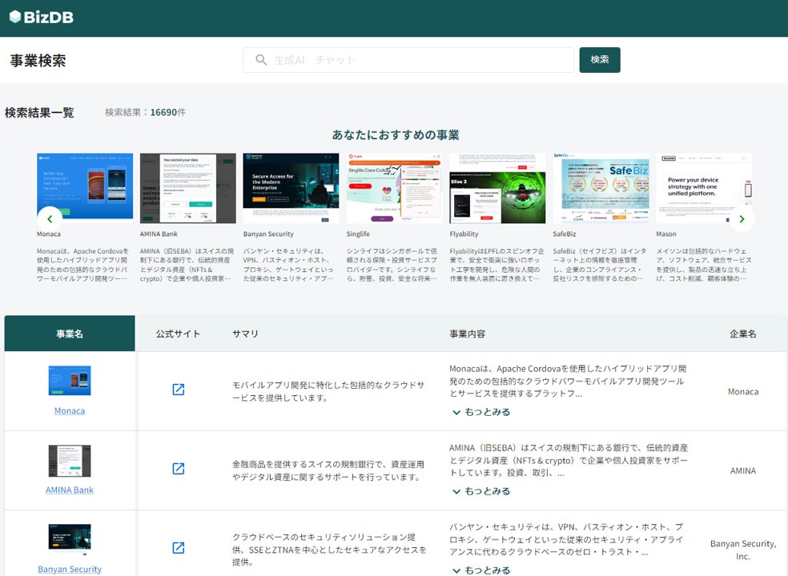Expand もっとみる in Banyan Security row

pos(481,570)
